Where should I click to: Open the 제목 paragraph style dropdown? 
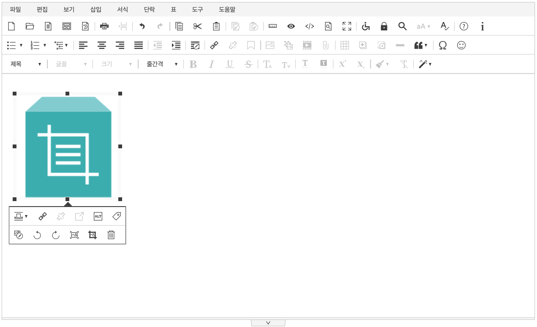point(26,64)
